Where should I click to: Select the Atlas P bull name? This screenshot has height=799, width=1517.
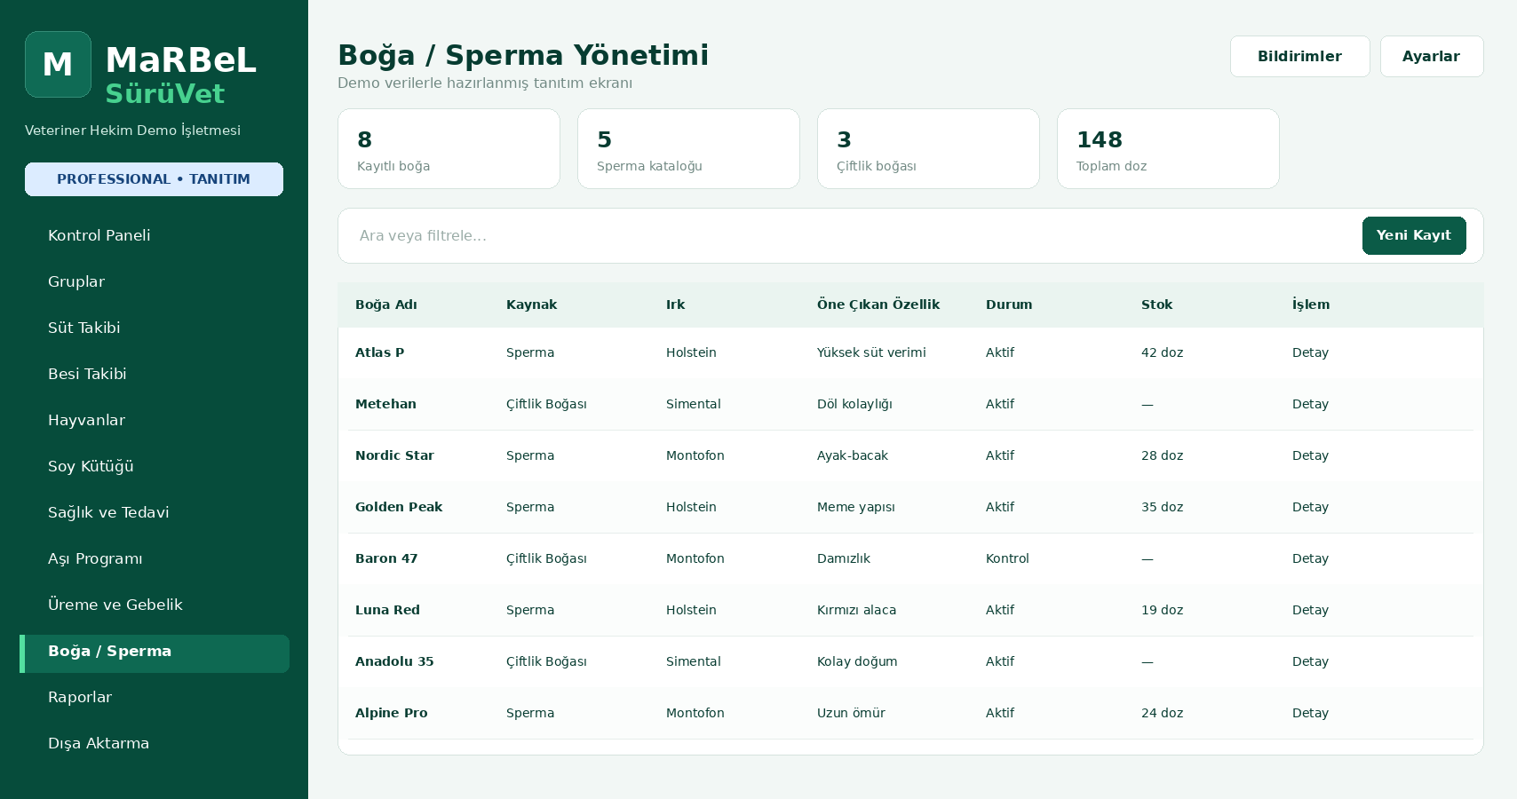coord(379,352)
